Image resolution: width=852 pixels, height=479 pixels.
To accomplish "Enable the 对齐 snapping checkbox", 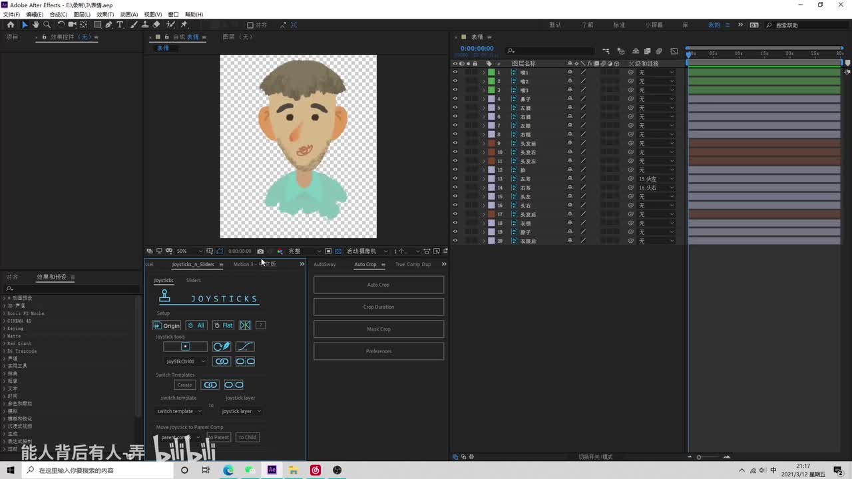I will [x=250, y=25].
